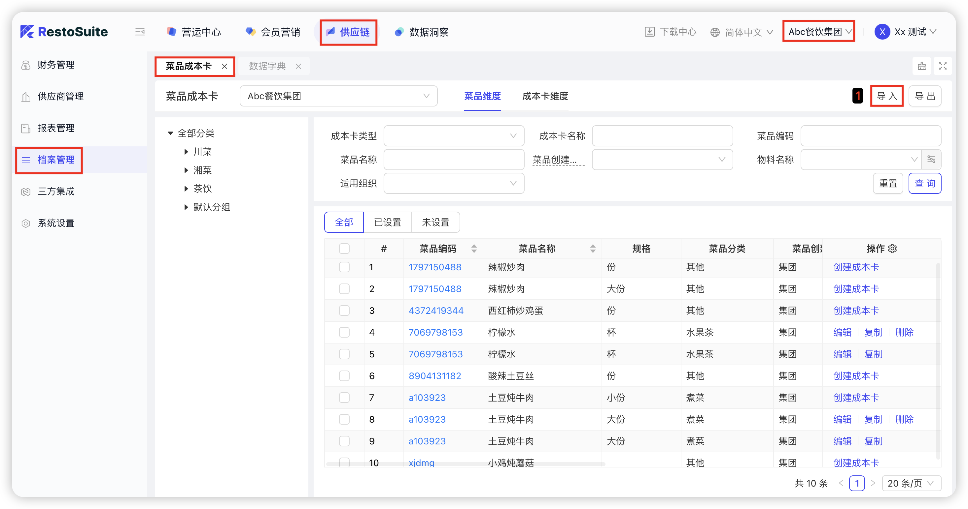Open column settings gear in 操作 header
Image resolution: width=968 pixels, height=509 pixels.
point(892,248)
